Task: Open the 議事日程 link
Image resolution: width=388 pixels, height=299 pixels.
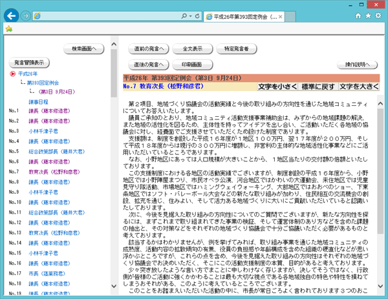Action: [x=38, y=101]
